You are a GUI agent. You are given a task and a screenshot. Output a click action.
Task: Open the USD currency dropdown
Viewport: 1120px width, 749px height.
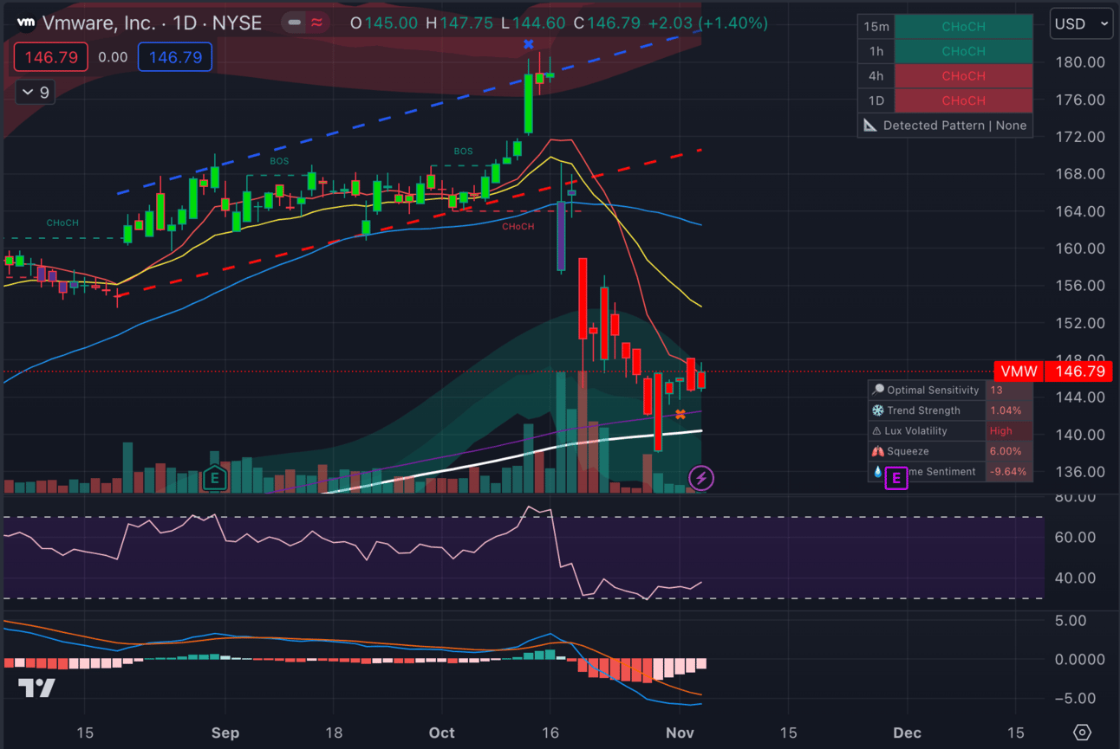(x=1081, y=23)
